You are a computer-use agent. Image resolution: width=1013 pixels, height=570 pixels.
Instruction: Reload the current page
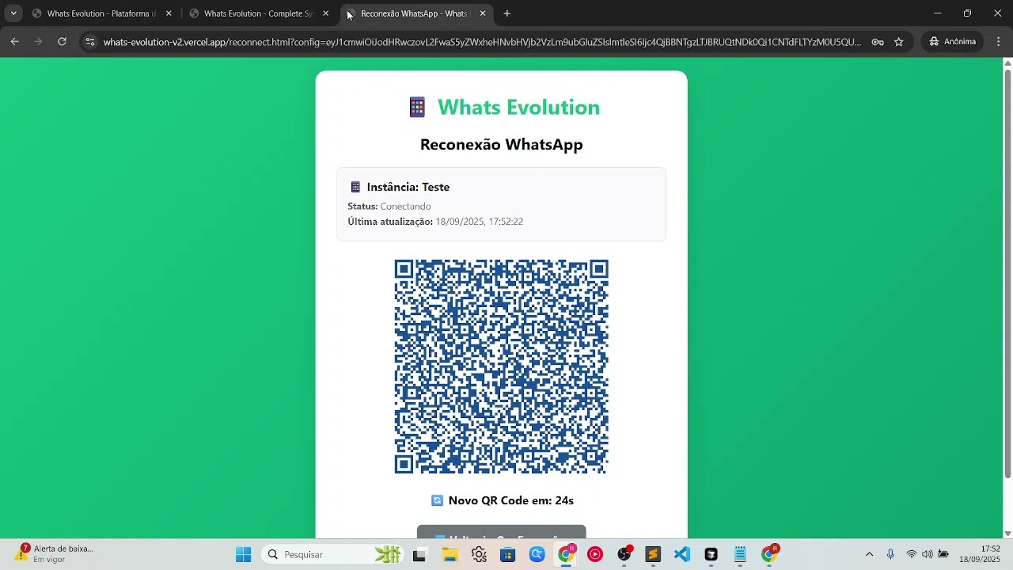pos(62,42)
